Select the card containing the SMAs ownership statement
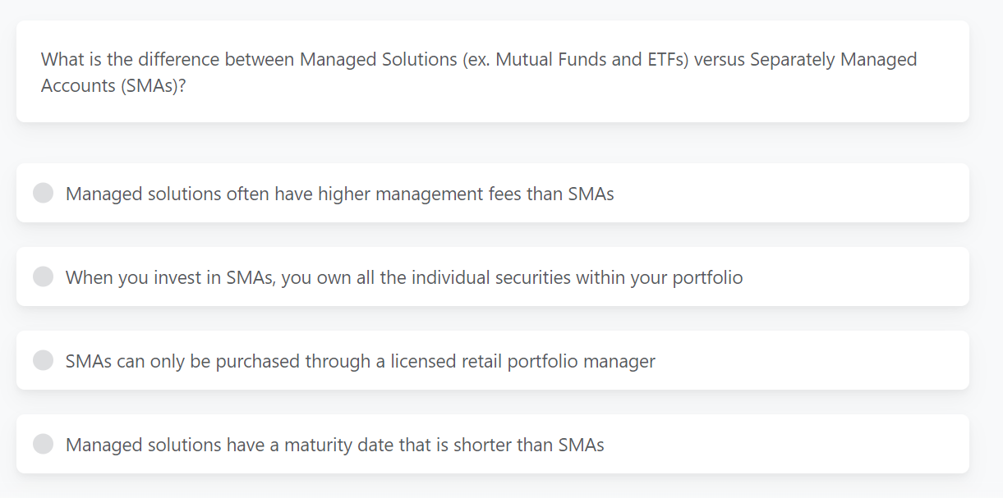This screenshot has width=1003, height=498. pos(493,276)
